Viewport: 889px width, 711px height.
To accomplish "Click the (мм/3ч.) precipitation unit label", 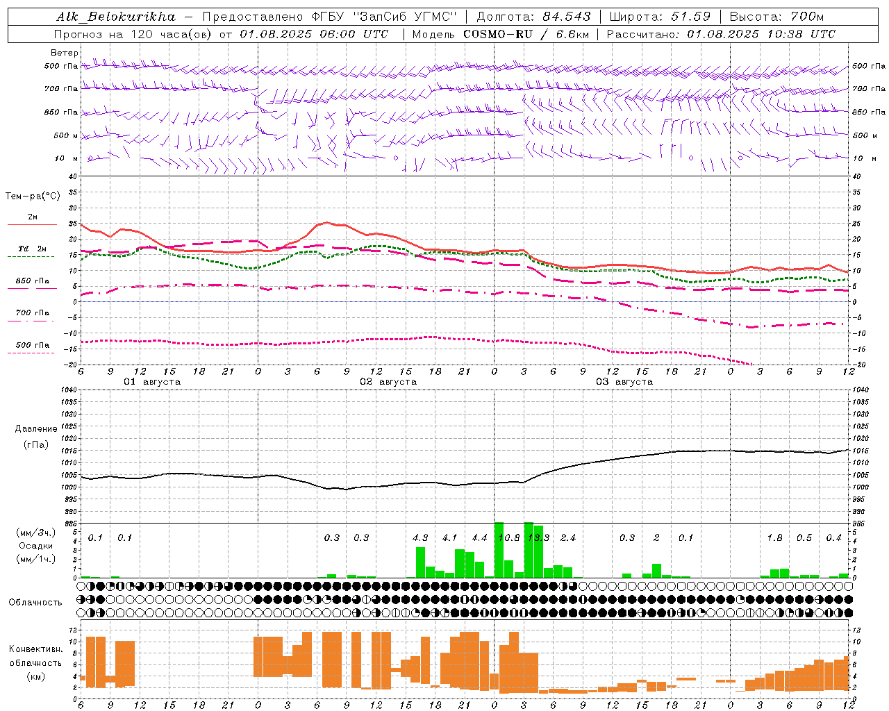I will point(35,533).
